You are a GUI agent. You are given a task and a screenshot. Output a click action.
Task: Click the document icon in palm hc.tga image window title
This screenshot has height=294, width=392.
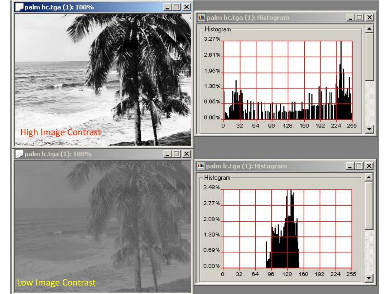(19, 7)
